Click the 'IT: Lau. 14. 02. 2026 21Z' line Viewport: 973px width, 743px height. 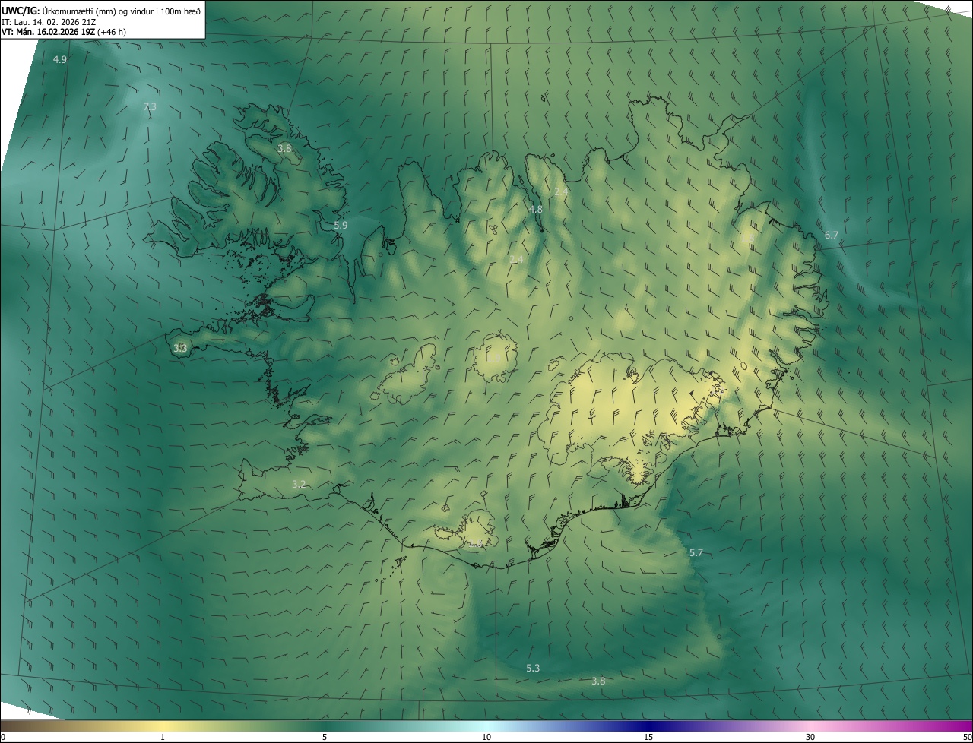[49, 21]
